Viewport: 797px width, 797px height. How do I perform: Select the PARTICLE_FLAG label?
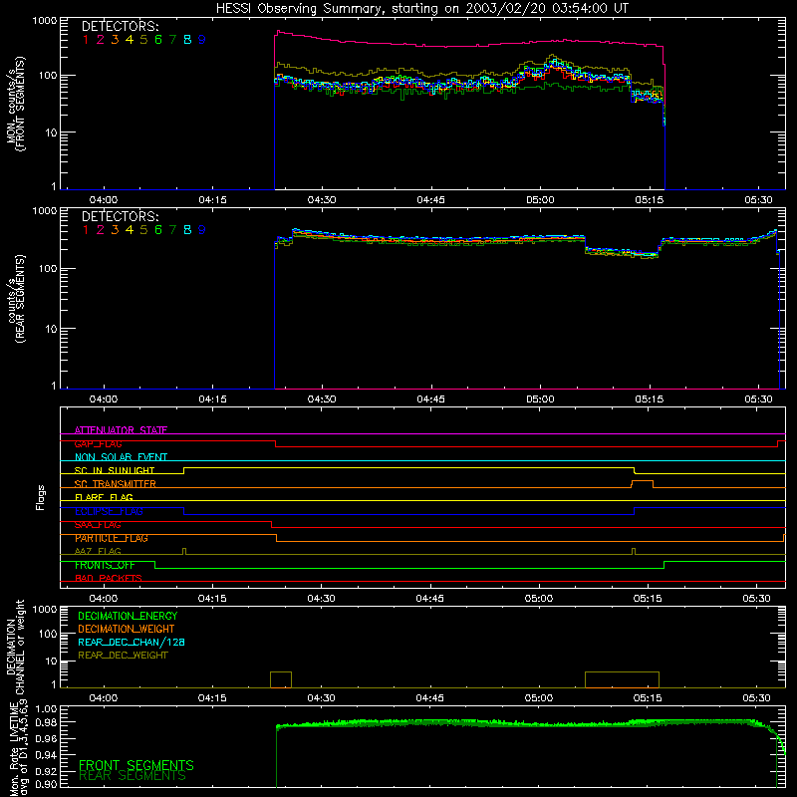(x=112, y=538)
